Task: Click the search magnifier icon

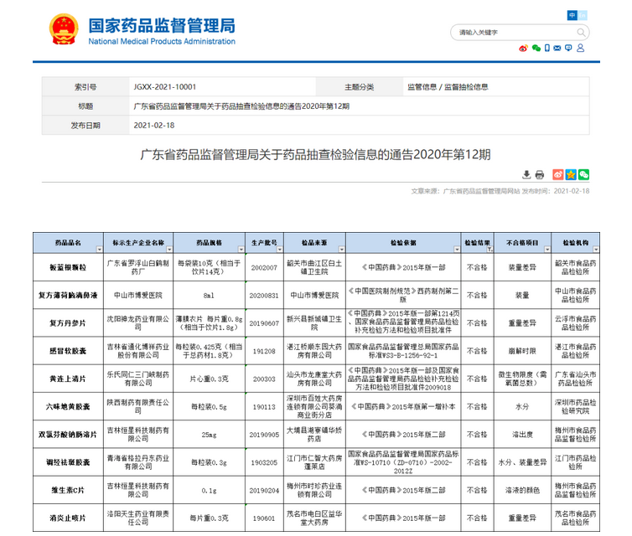Action: (x=582, y=32)
